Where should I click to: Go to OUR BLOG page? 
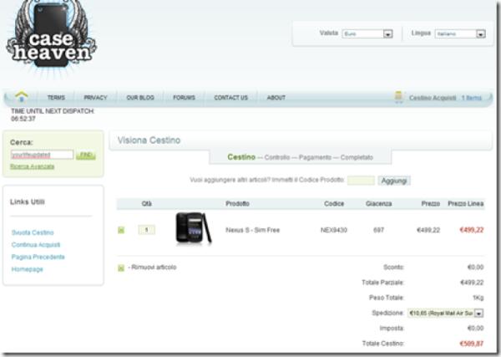click(139, 98)
